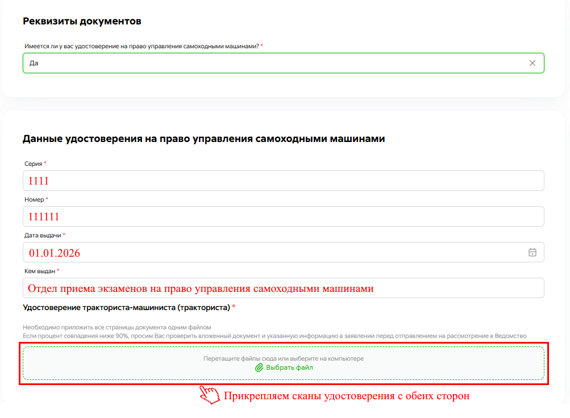Click the red hand pointer annotation icon

[209, 395]
